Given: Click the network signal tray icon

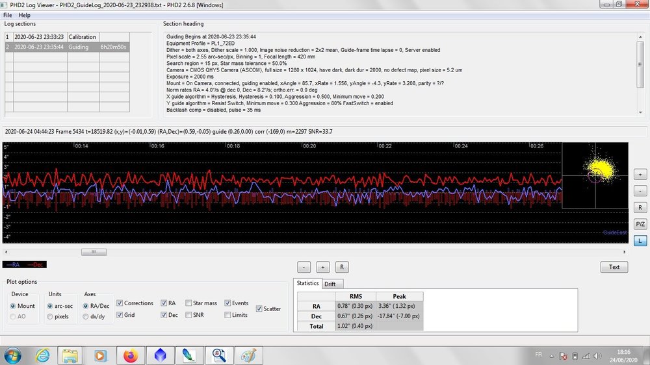Looking at the screenshot, I should tap(586, 356).
